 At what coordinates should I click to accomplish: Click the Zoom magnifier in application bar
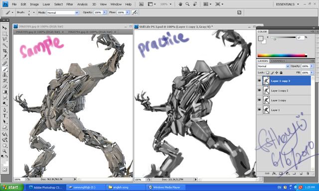[187, 4]
